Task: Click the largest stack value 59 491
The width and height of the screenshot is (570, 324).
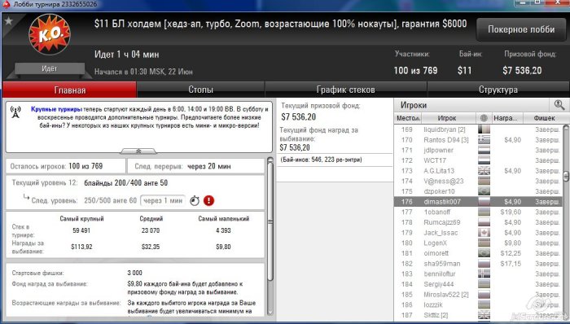Action: coord(81,230)
